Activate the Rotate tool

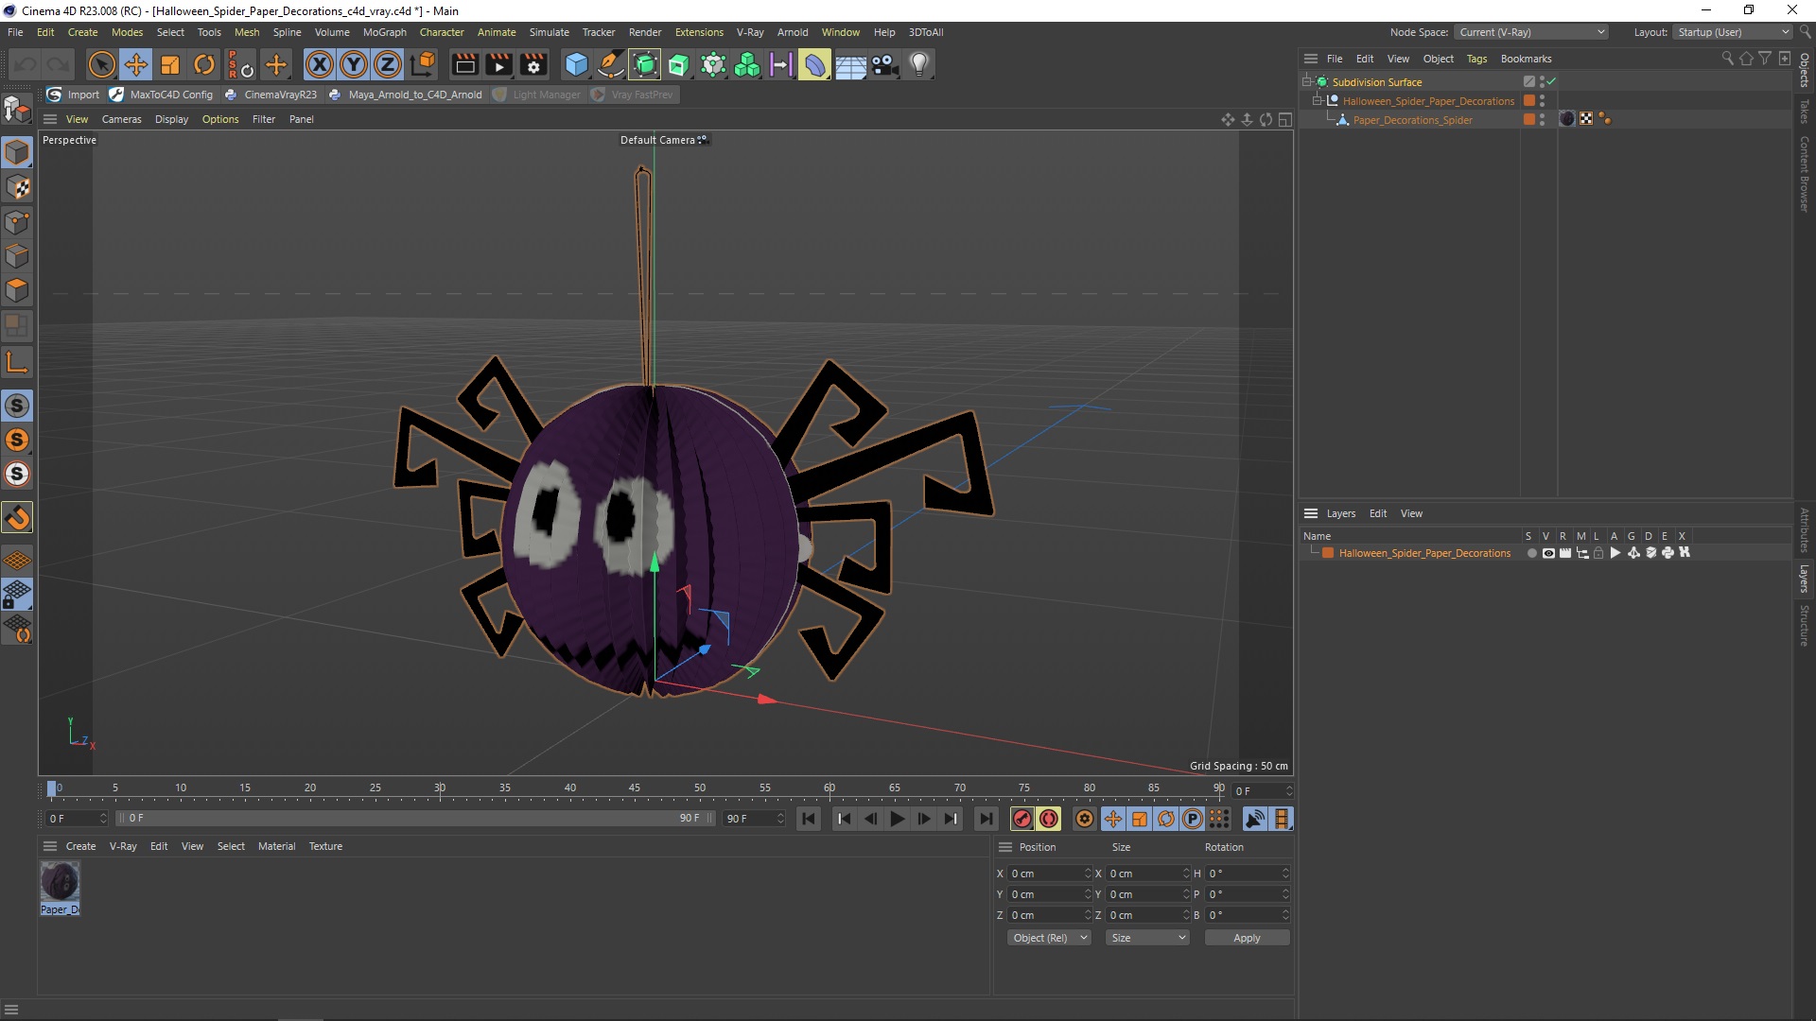click(204, 64)
